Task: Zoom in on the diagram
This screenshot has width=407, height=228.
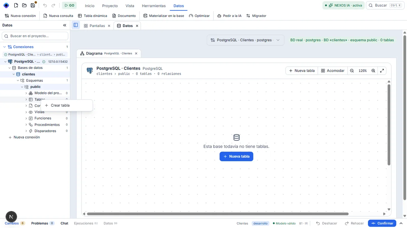Action: click(373, 71)
